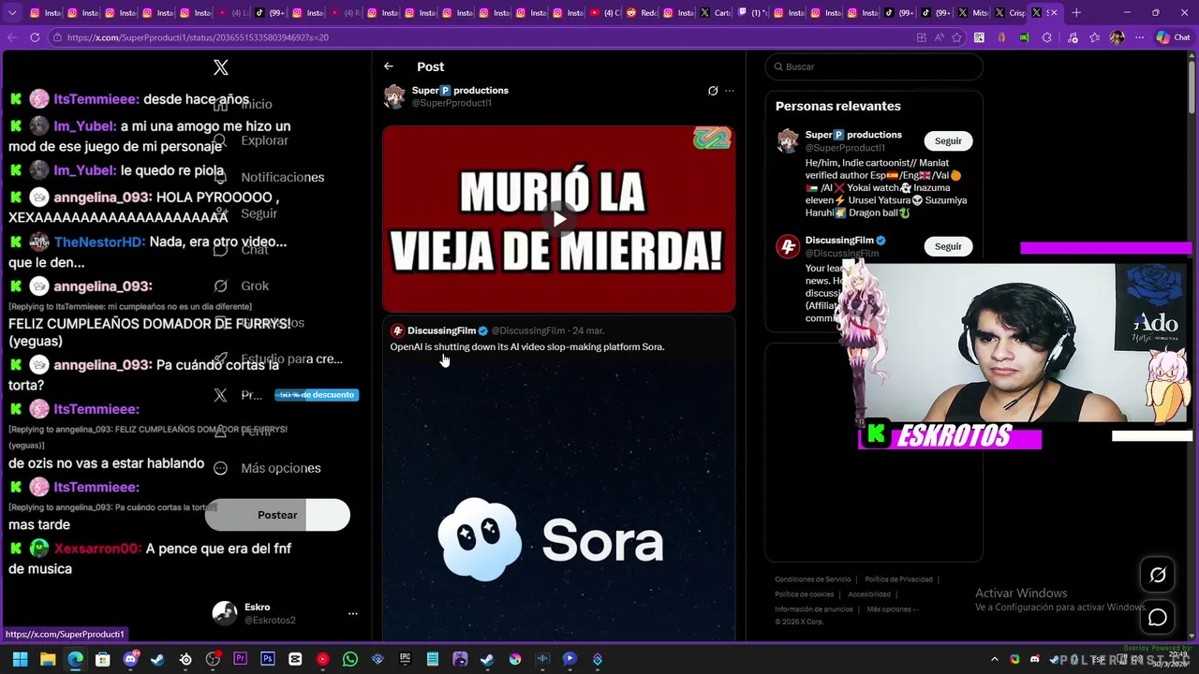Click the Xexsarron00 chat username
Viewport: 1199px width, 674px height.
point(97,549)
